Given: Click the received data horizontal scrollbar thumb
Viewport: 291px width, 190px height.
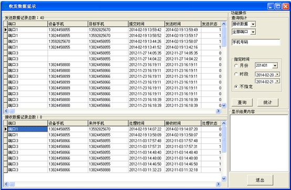Looking at the screenshot, I should (12, 184).
